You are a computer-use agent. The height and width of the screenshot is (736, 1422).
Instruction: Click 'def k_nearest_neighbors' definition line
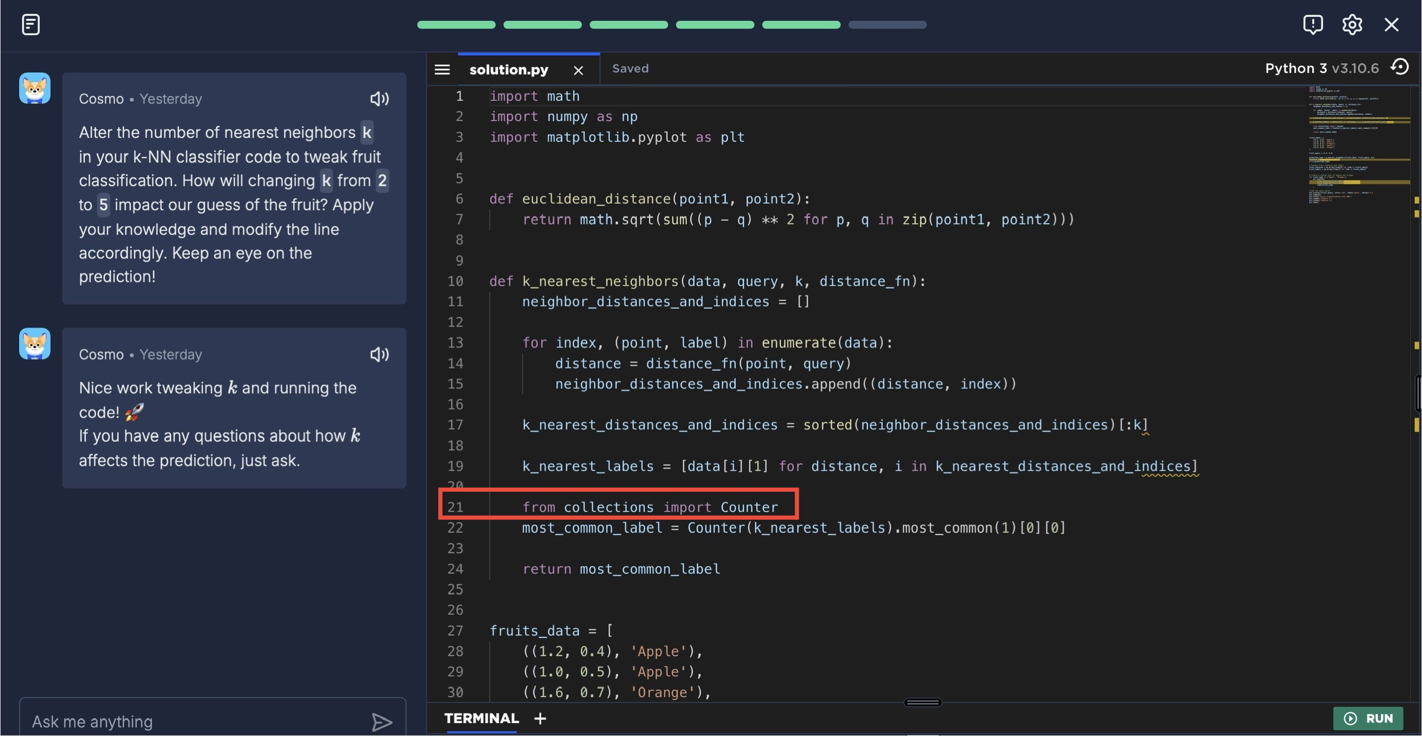[707, 281]
